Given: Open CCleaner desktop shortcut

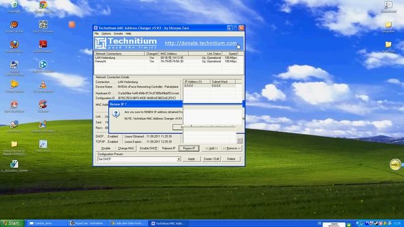Looking at the screenshot, I should pyautogui.click(x=43, y=105).
